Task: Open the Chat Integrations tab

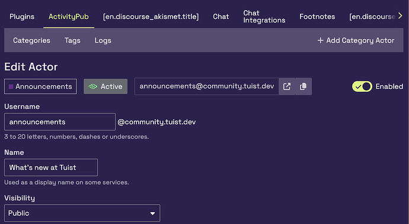Action: tap(264, 17)
